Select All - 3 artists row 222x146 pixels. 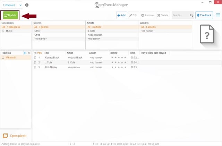[x=112, y=27]
